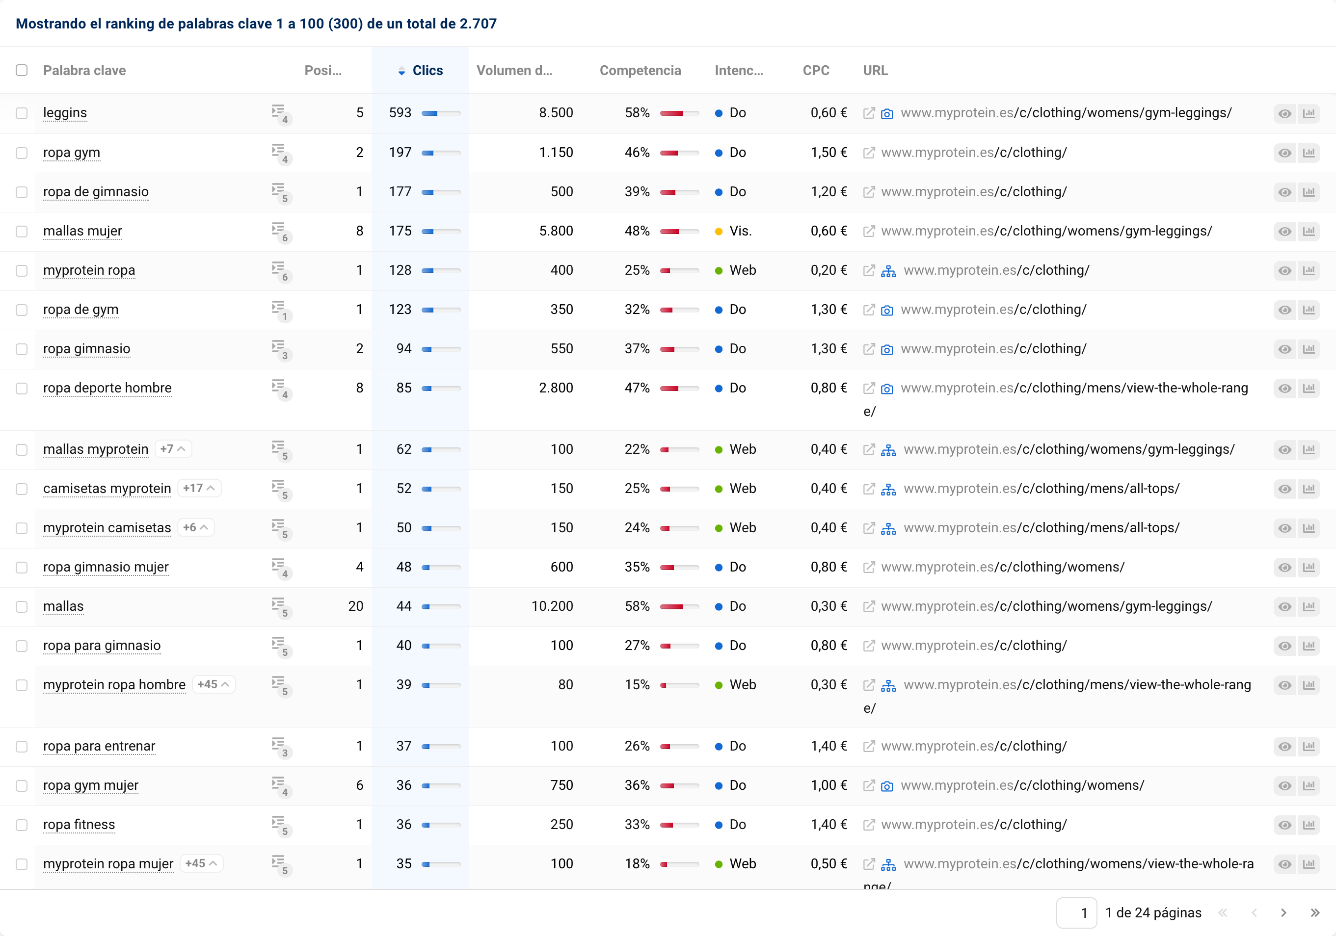Check the select-all checkbox in header
The height and width of the screenshot is (936, 1336).
pos(22,70)
